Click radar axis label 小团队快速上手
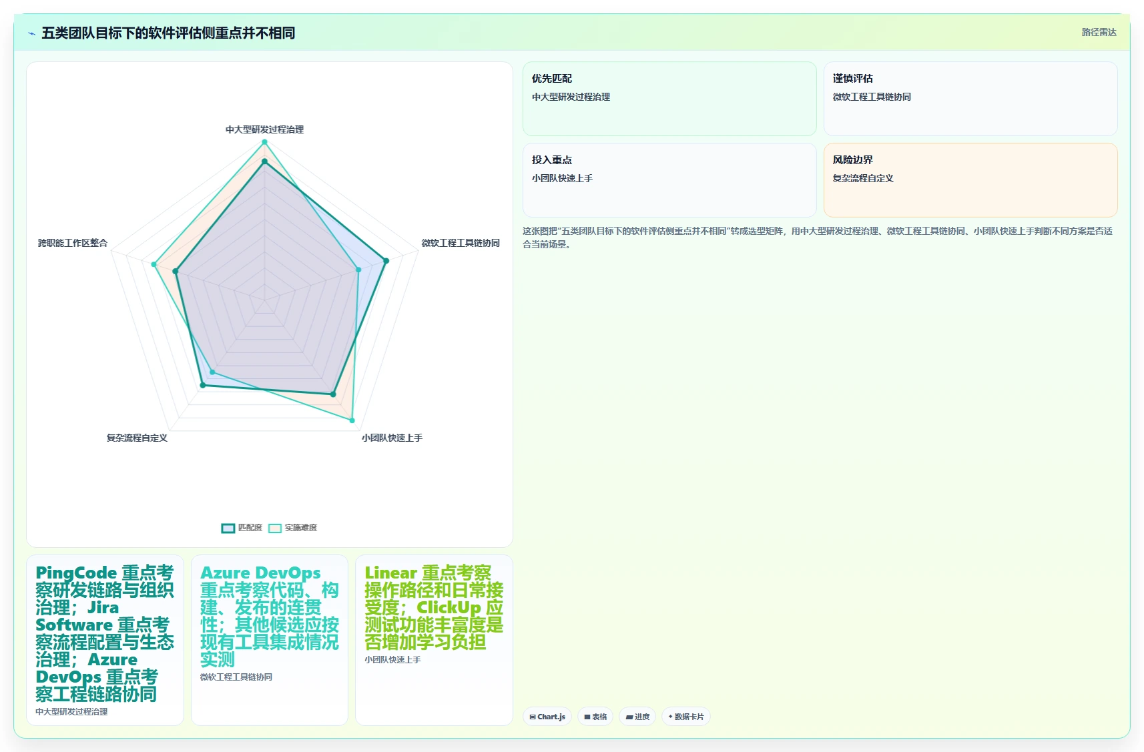 pos(392,438)
